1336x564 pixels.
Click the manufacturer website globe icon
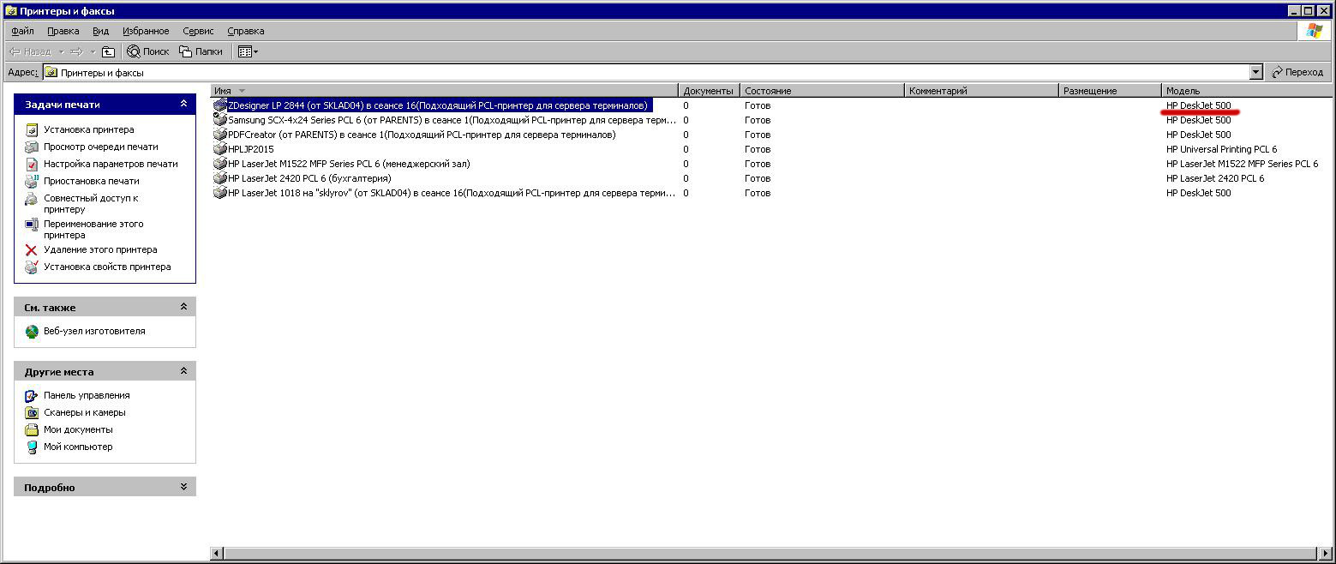click(32, 332)
